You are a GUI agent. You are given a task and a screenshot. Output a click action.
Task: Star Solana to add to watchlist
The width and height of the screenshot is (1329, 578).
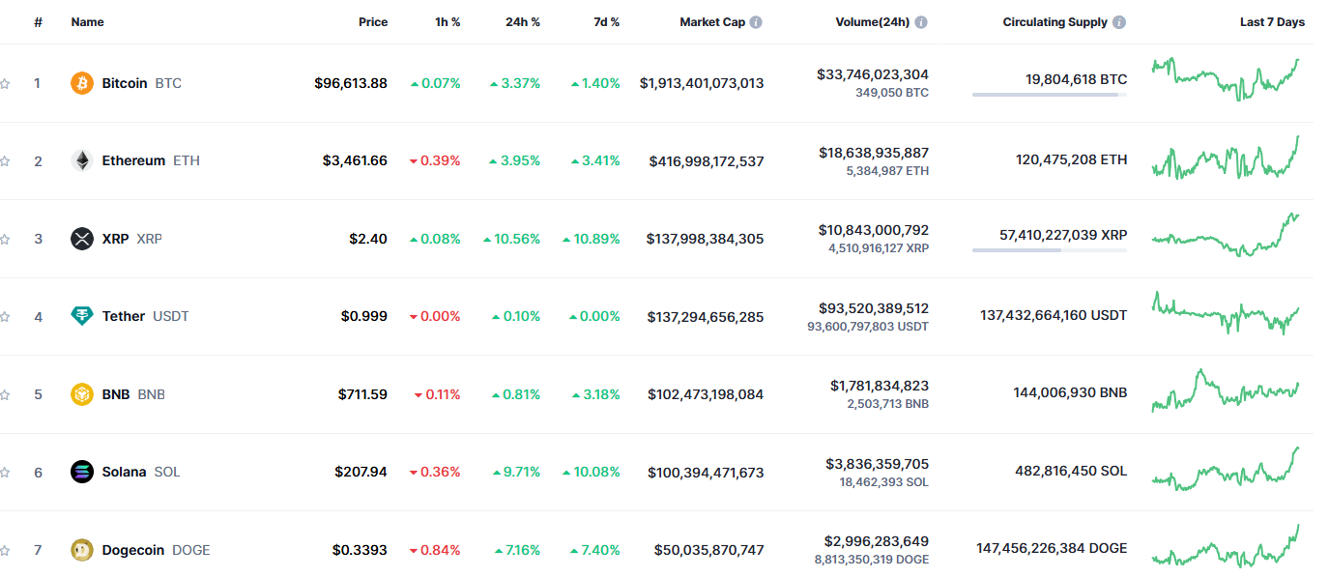point(5,473)
